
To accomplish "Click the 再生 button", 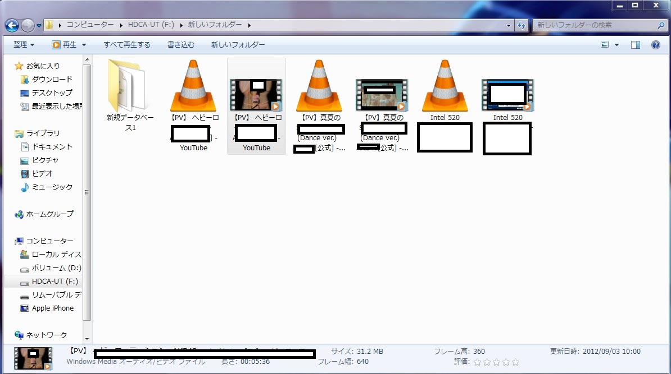I will 64,44.
